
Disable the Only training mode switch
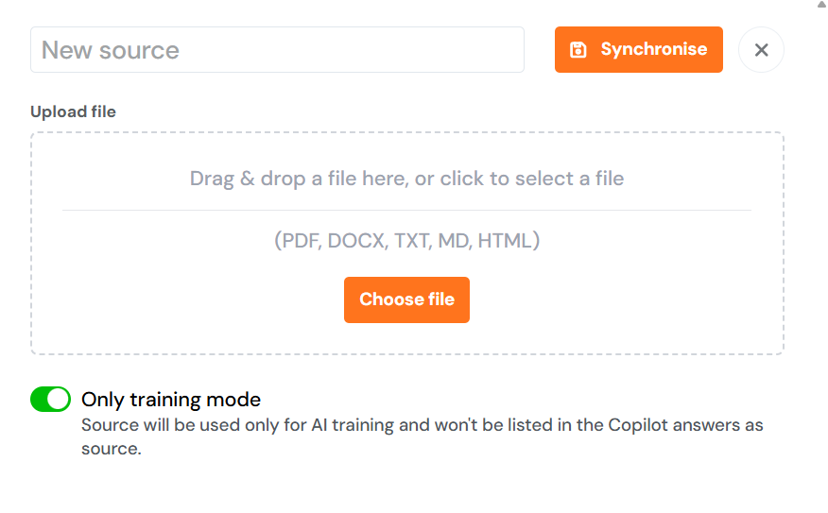[x=51, y=400]
